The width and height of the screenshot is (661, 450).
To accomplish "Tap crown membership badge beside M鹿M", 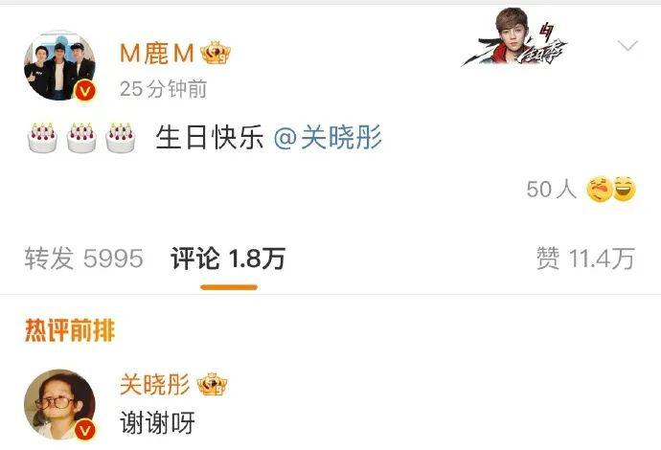I will pos(216,53).
